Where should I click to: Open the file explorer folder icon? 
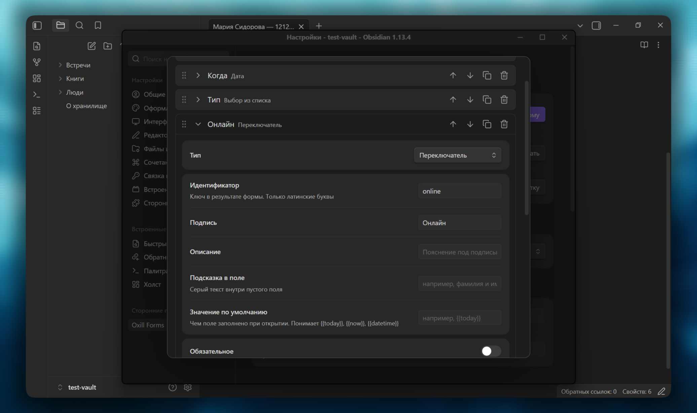point(61,25)
